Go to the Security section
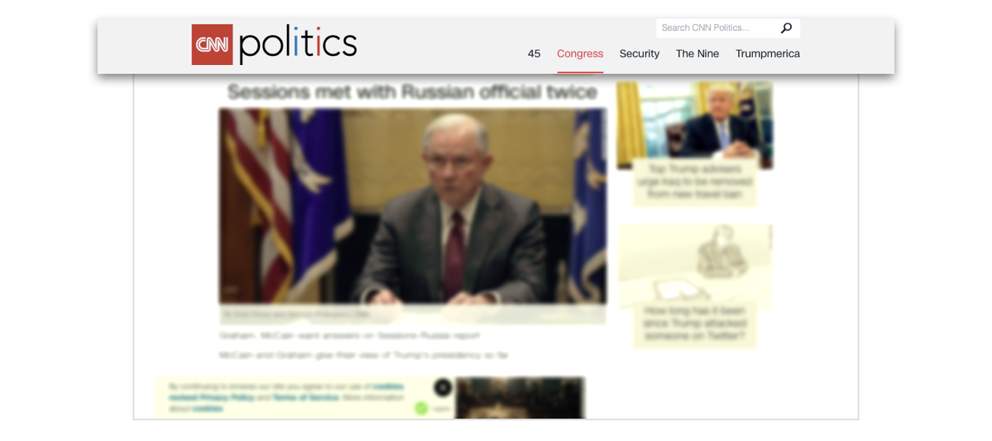The width and height of the screenshot is (992, 441). click(639, 54)
